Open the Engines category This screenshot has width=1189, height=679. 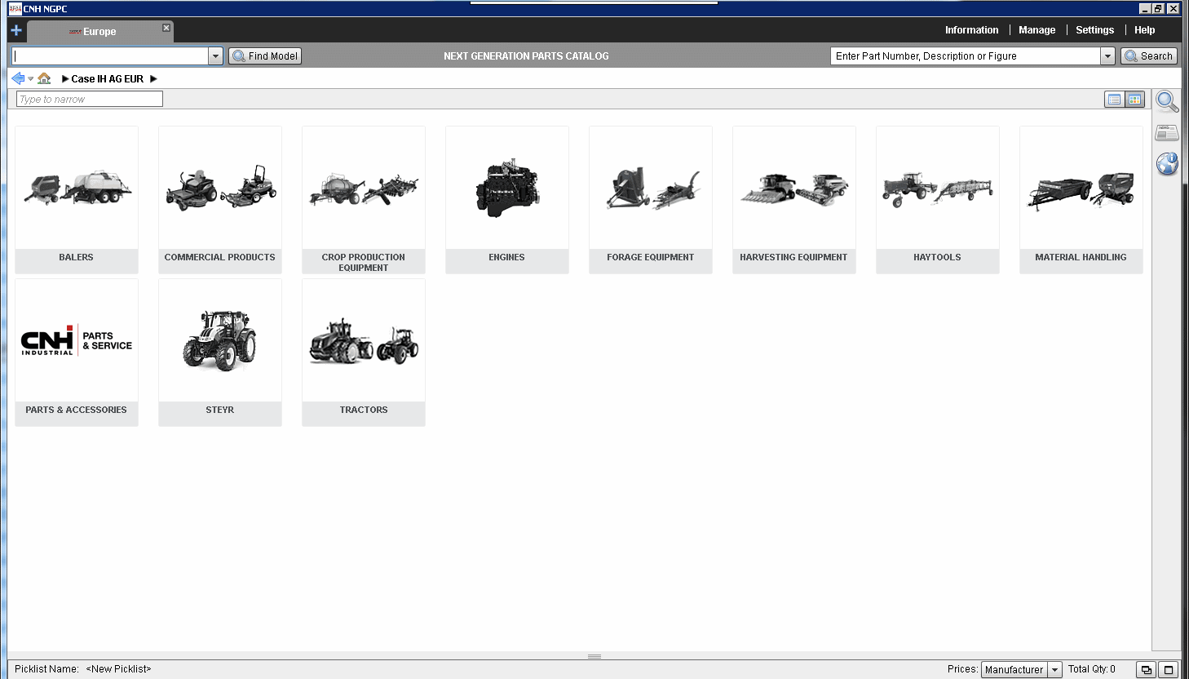507,200
